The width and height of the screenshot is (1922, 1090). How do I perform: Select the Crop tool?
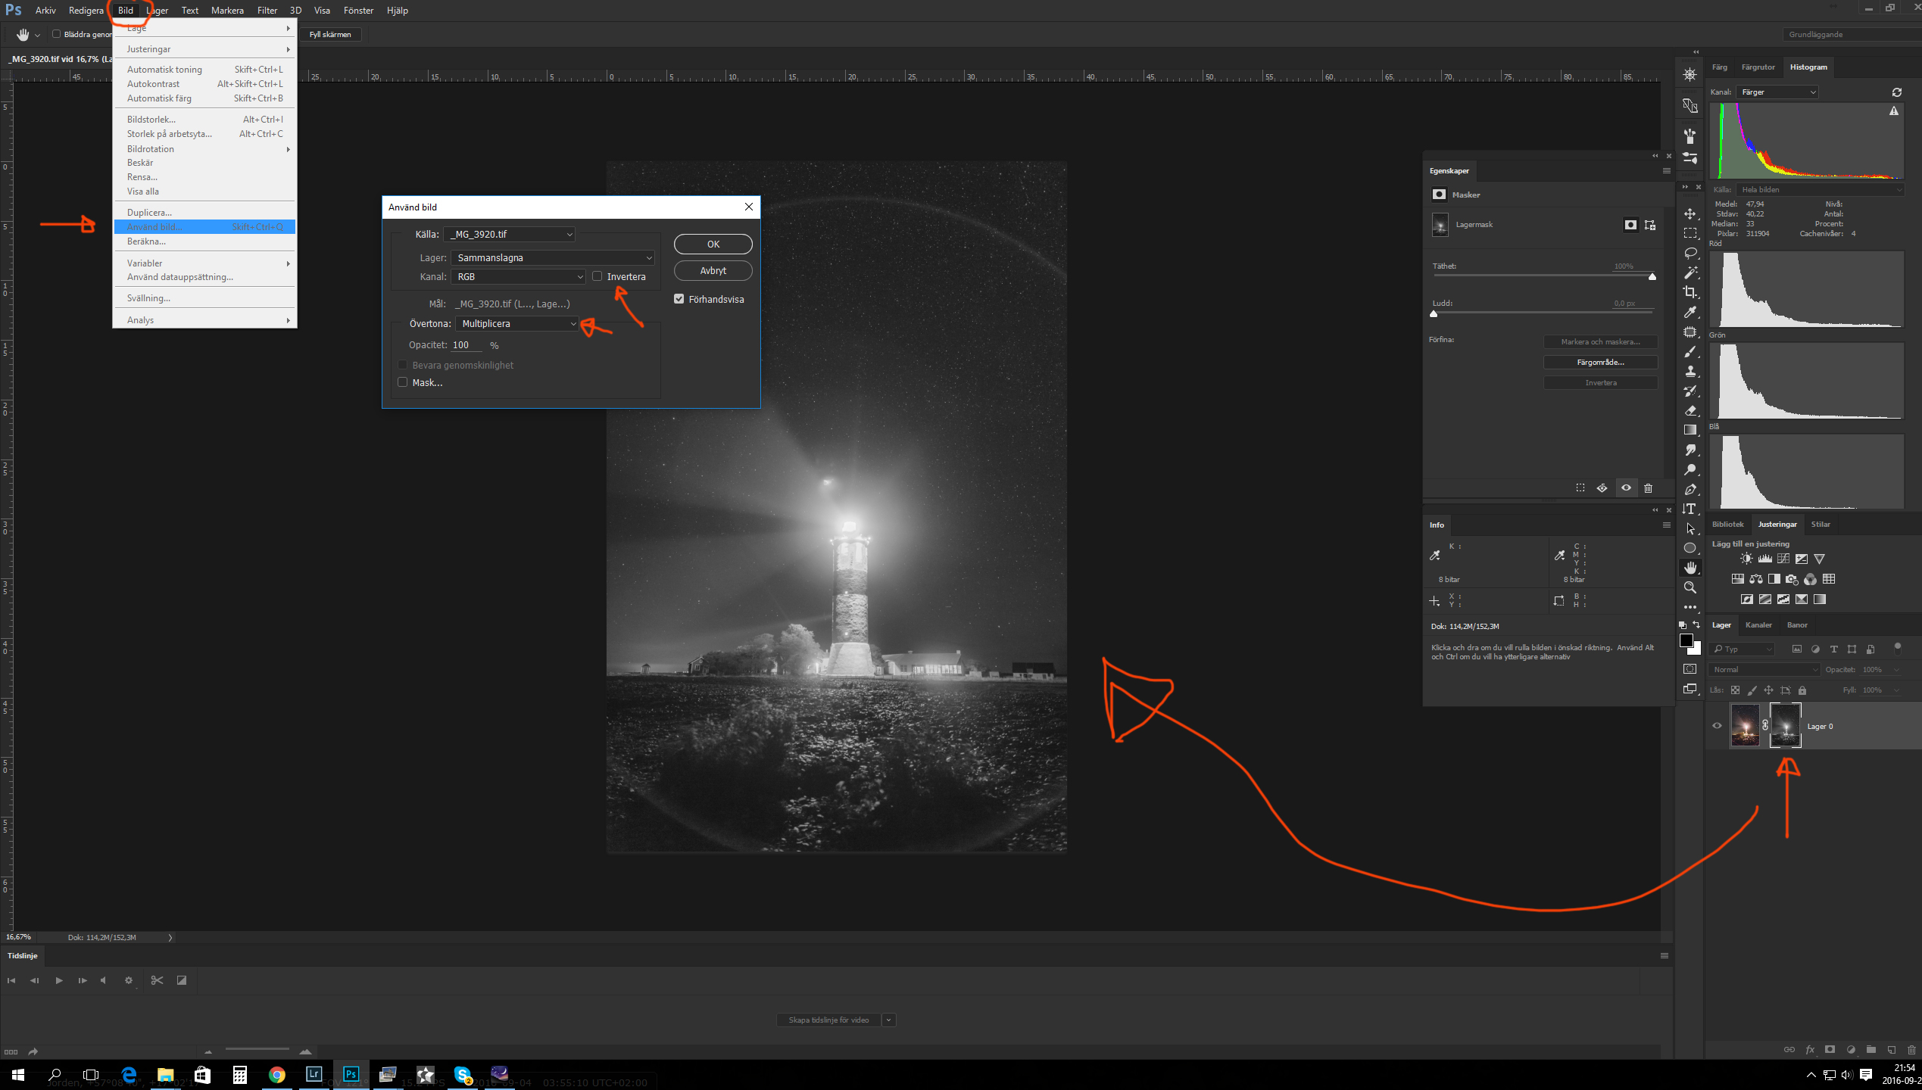[x=1690, y=292]
